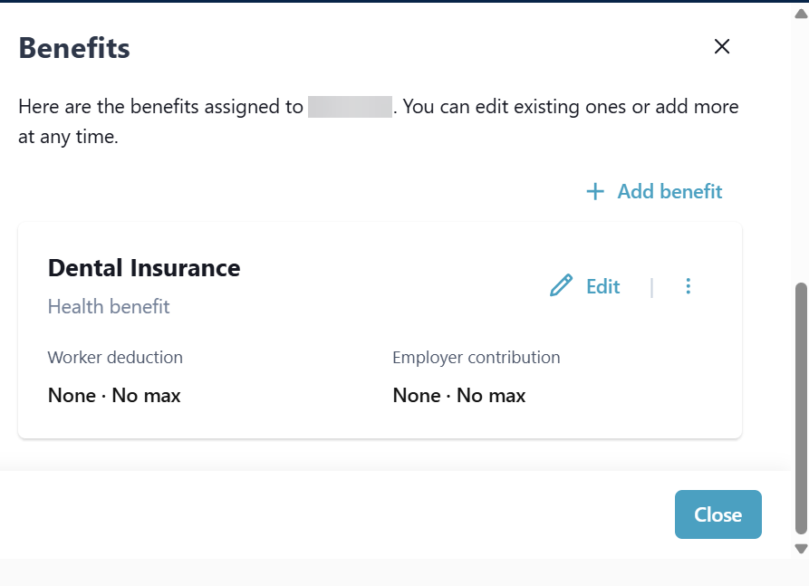
Task: Click the plus icon beside Add benefit
Action: [595, 192]
